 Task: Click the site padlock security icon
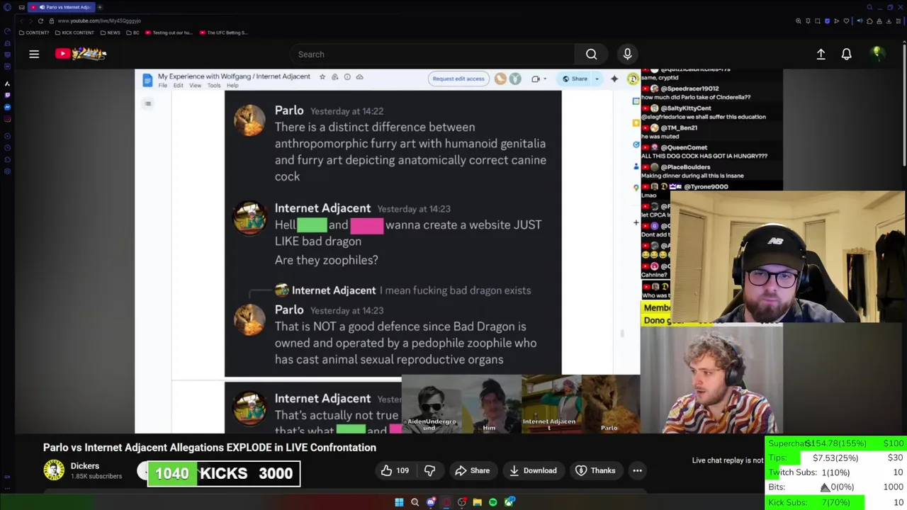pyautogui.click(x=52, y=21)
